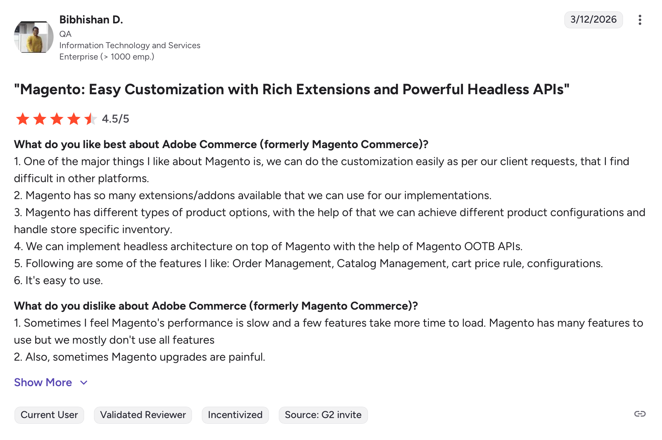The image size is (662, 440).
Task: Click the chevron next to Show More
Action: 84,383
